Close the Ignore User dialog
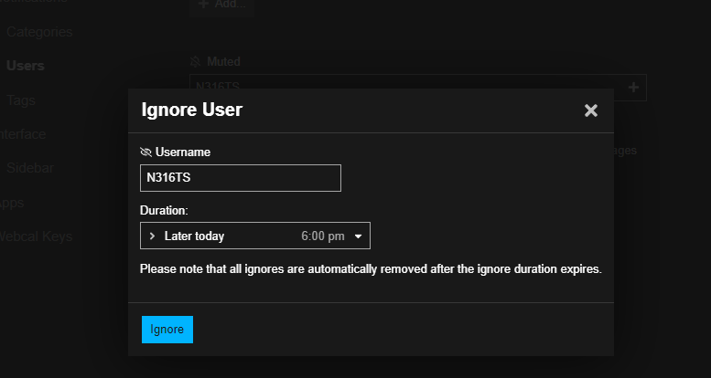 point(590,110)
